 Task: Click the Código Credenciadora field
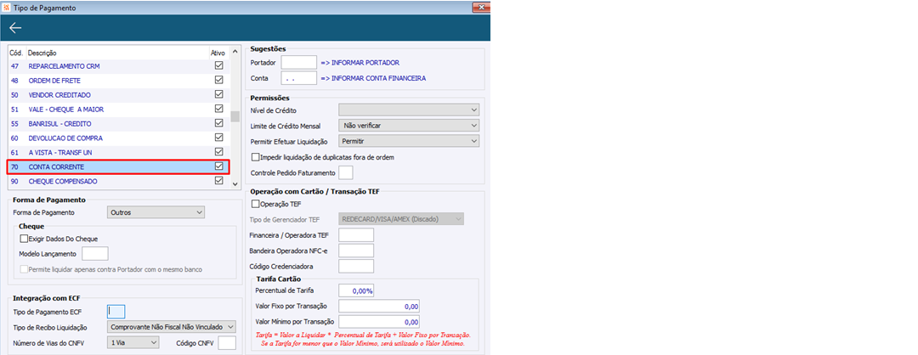(356, 266)
